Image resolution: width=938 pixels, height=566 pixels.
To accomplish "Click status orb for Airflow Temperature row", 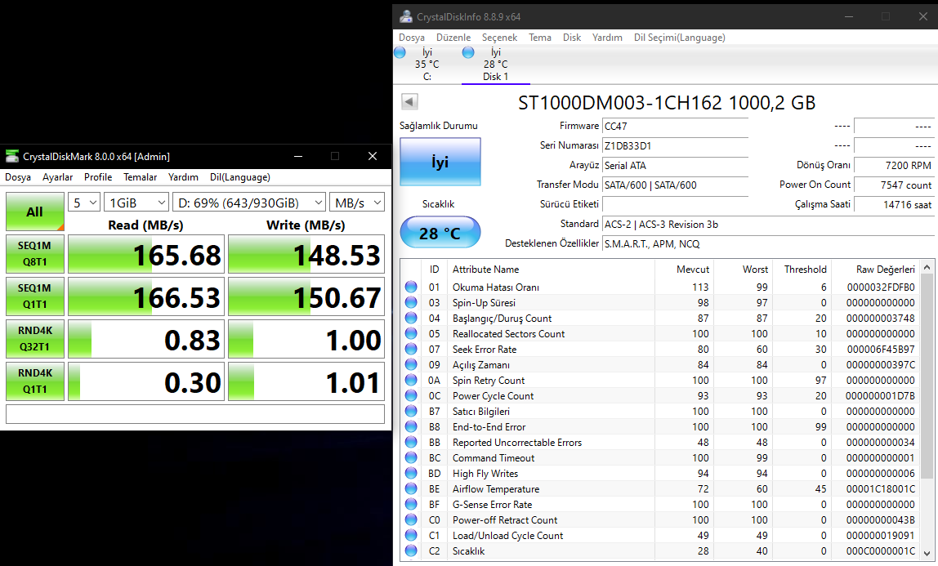I will pos(410,489).
